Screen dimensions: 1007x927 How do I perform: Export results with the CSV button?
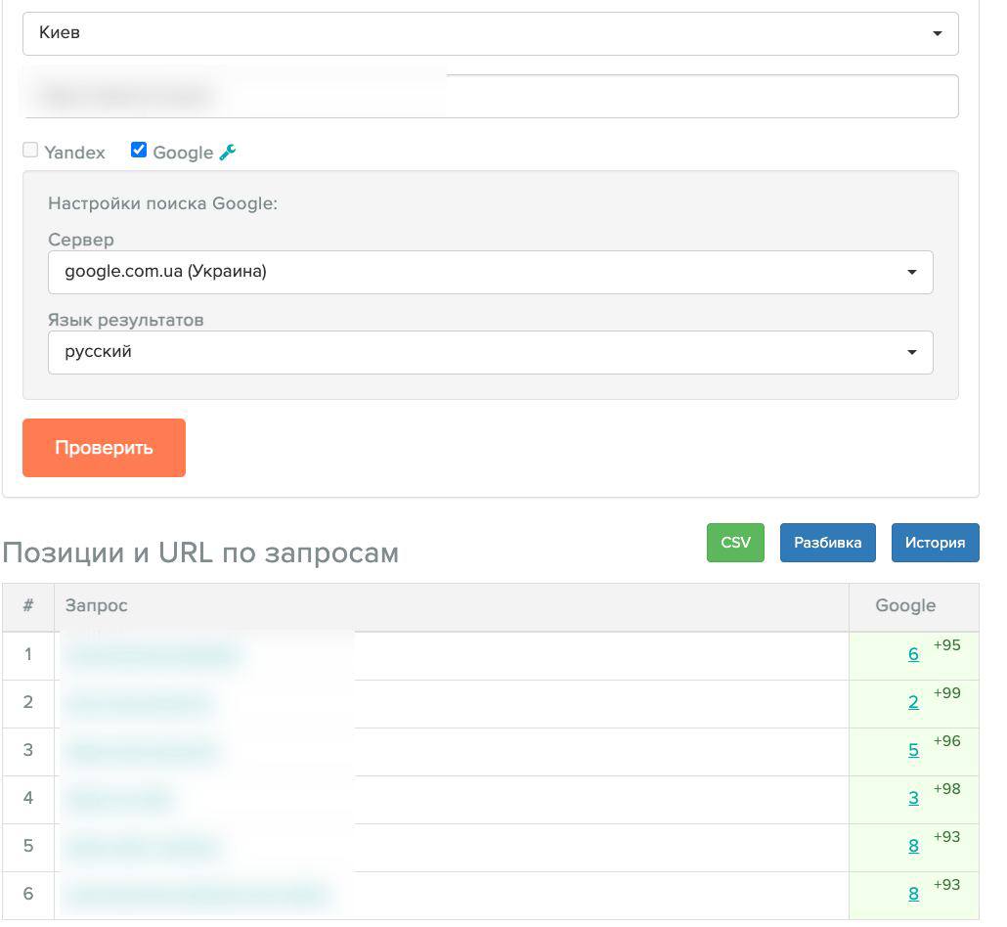[735, 543]
